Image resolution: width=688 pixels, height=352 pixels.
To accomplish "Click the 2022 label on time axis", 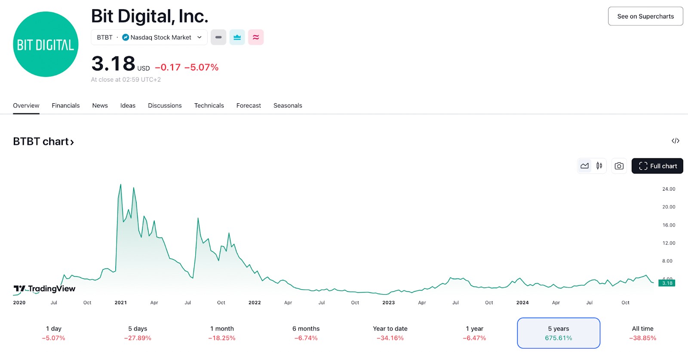I will click(x=255, y=303).
